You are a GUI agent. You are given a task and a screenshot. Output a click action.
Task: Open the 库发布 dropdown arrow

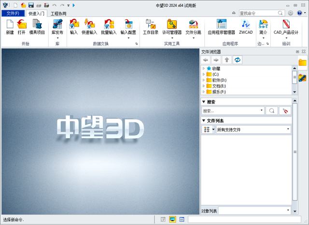pos(57,38)
